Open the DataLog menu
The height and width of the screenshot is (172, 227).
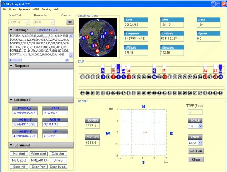pos(46,10)
